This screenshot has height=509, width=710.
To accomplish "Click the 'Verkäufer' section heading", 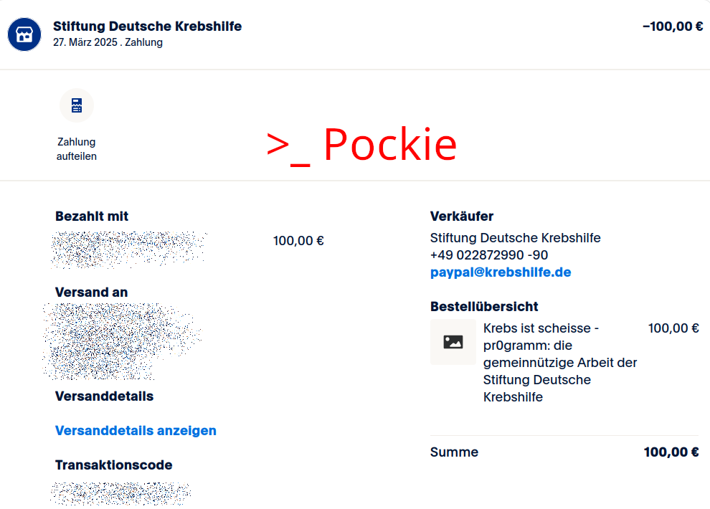I will 462,216.
